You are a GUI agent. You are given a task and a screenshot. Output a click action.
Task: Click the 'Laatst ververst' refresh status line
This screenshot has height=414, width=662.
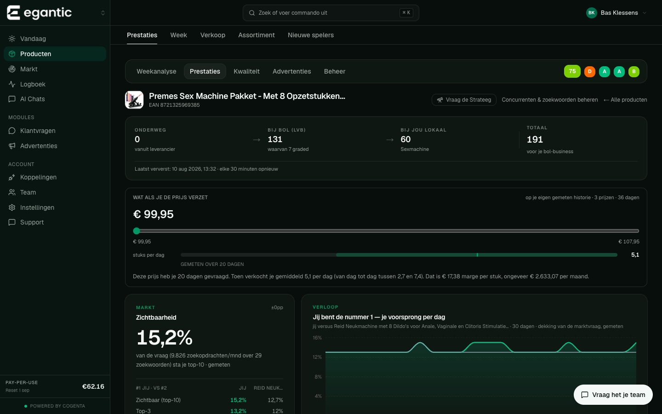(206, 169)
